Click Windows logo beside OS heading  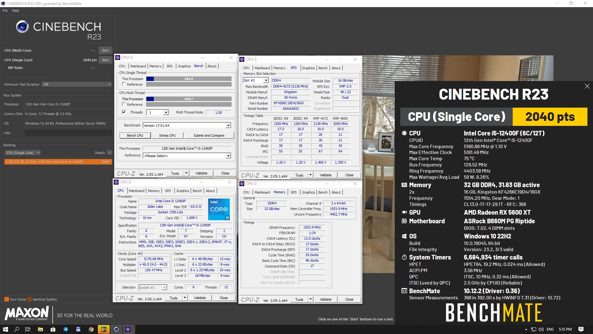click(404, 236)
